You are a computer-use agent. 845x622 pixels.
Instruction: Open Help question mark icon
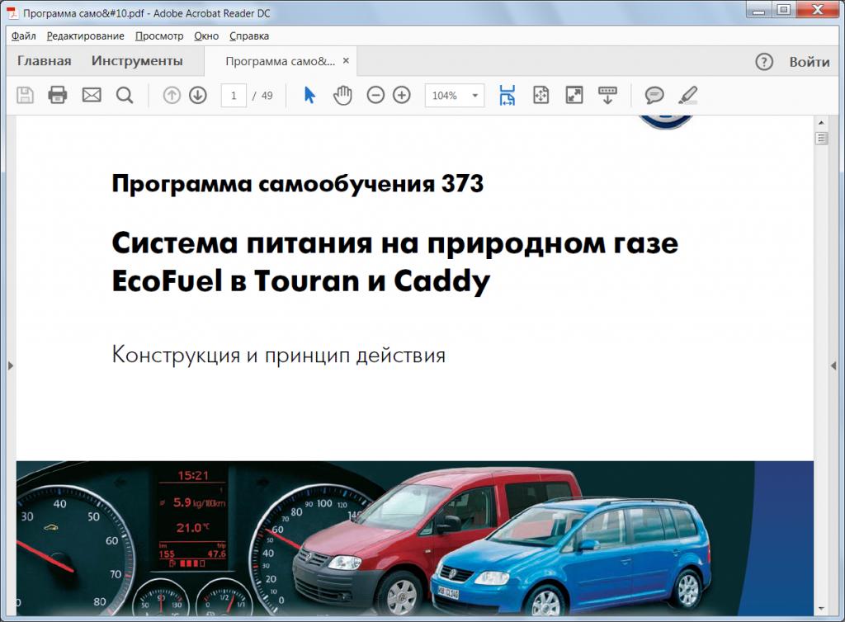[x=763, y=62]
